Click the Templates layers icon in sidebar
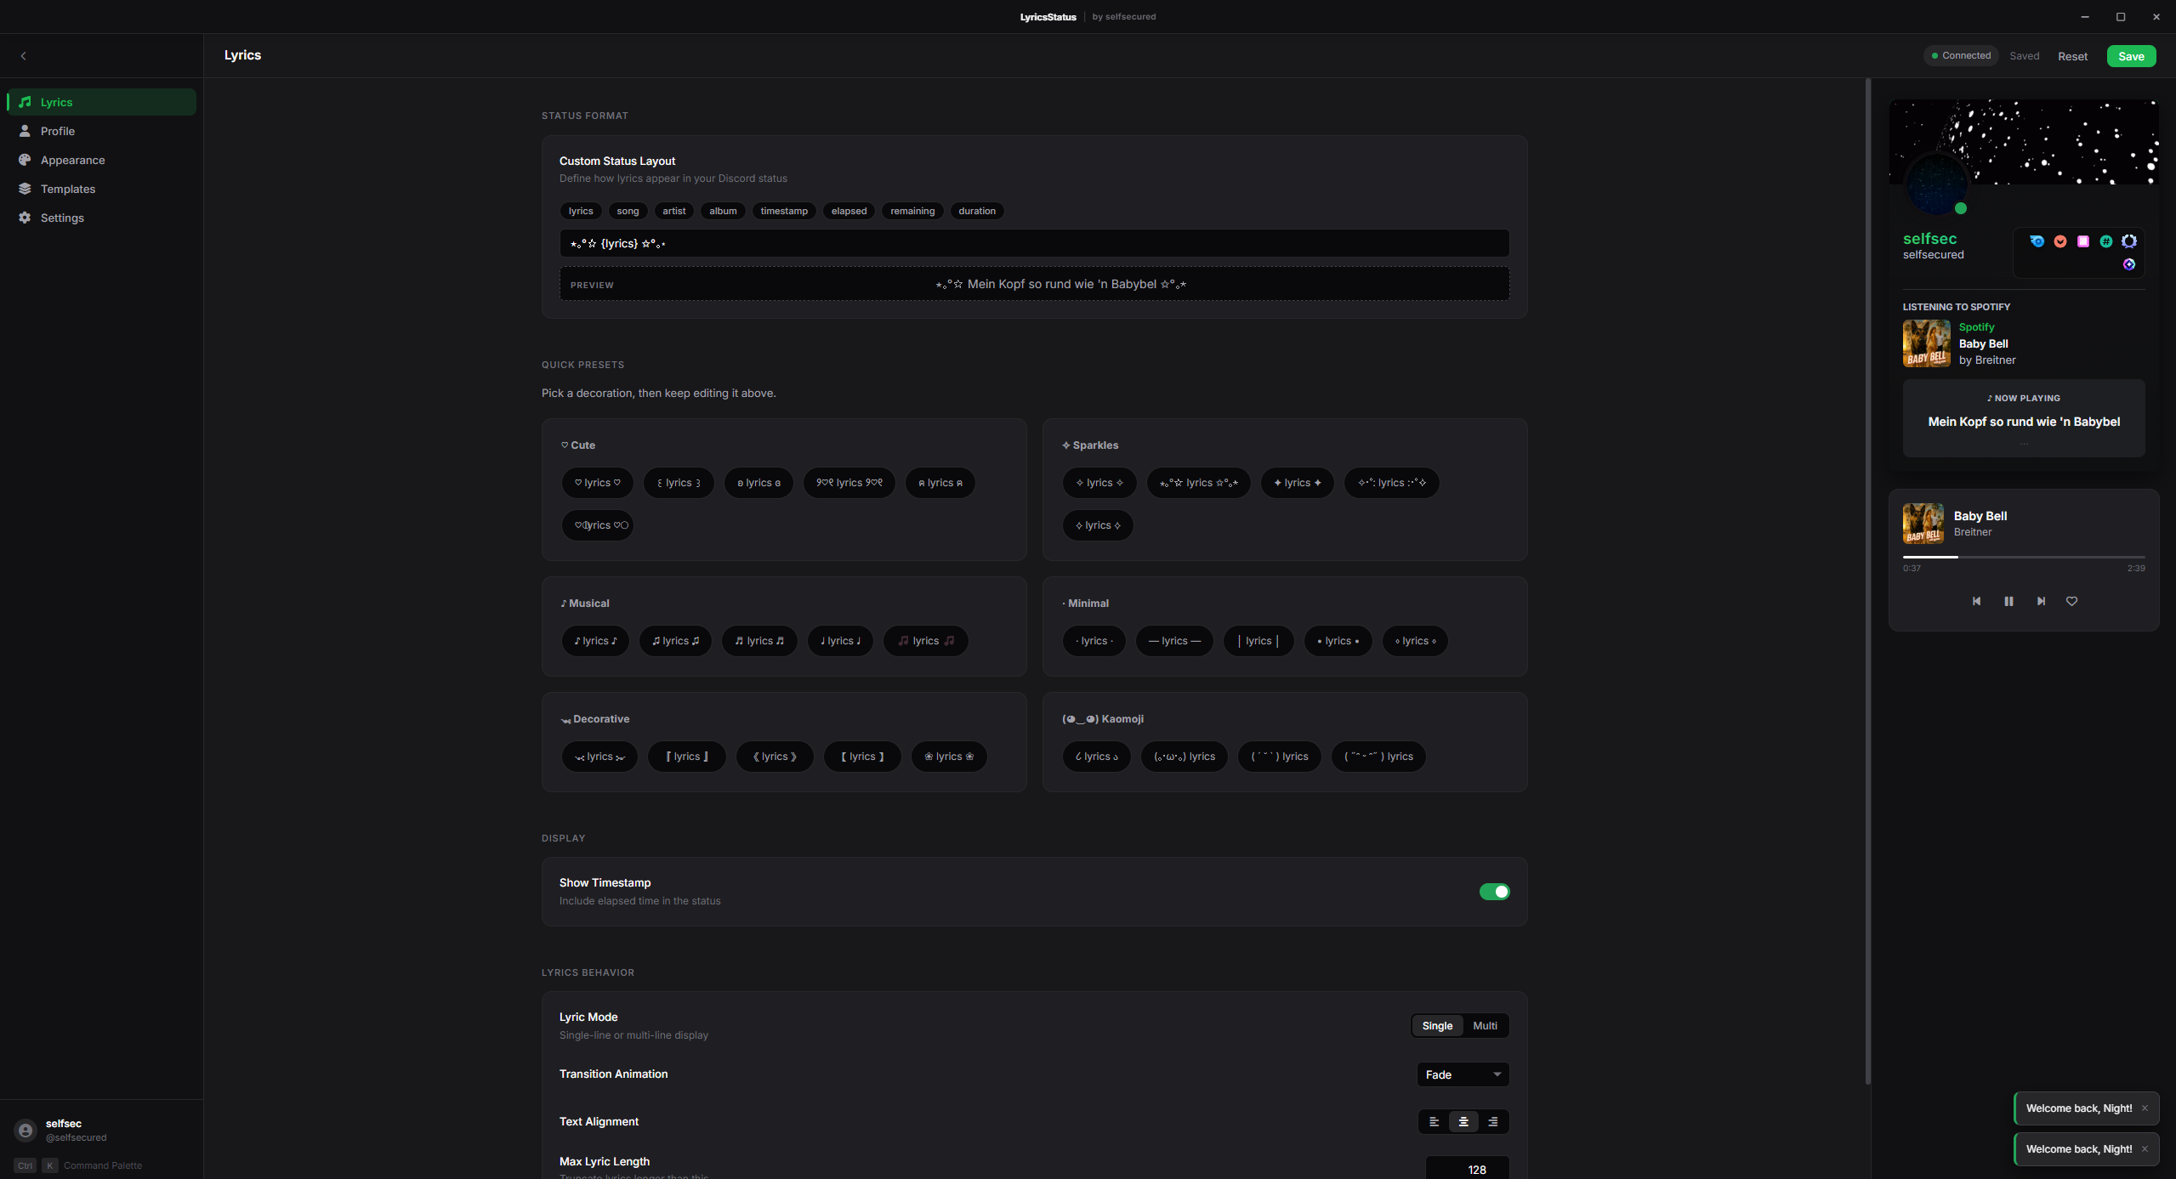 coord(25,189)
